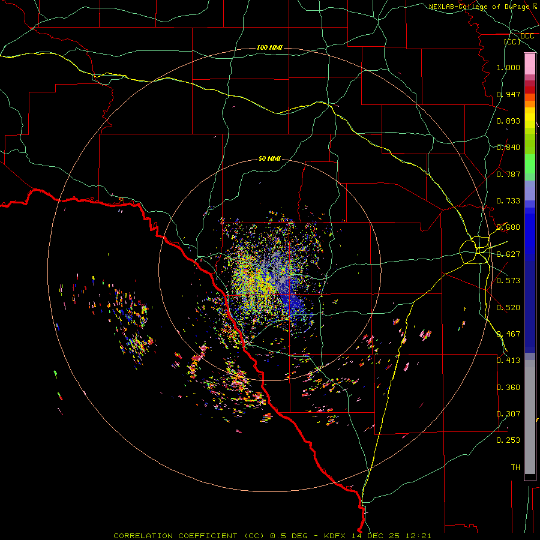Pick the periwinkle segment of the color bar
Screen dimensions: 540x540
[x=530, y=190]
